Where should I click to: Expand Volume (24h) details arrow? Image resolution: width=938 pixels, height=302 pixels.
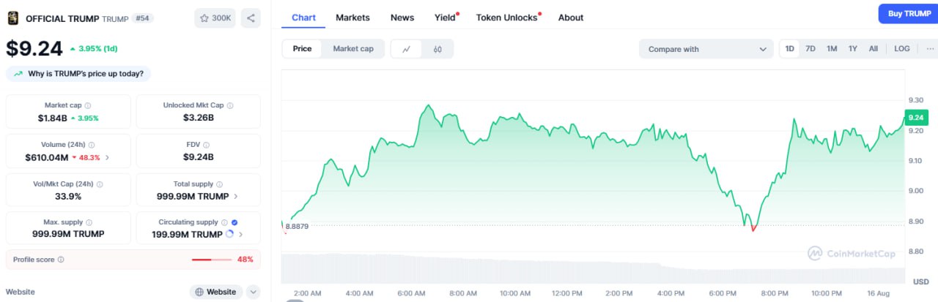tap(108, 157)
